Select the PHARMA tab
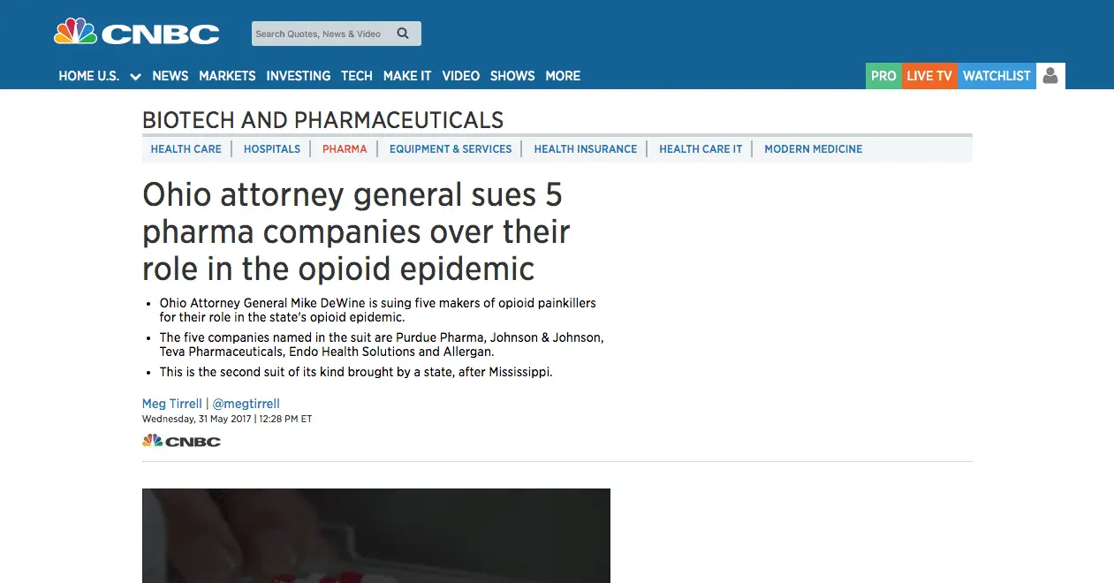1114x583 pixels. pos(345,149)
